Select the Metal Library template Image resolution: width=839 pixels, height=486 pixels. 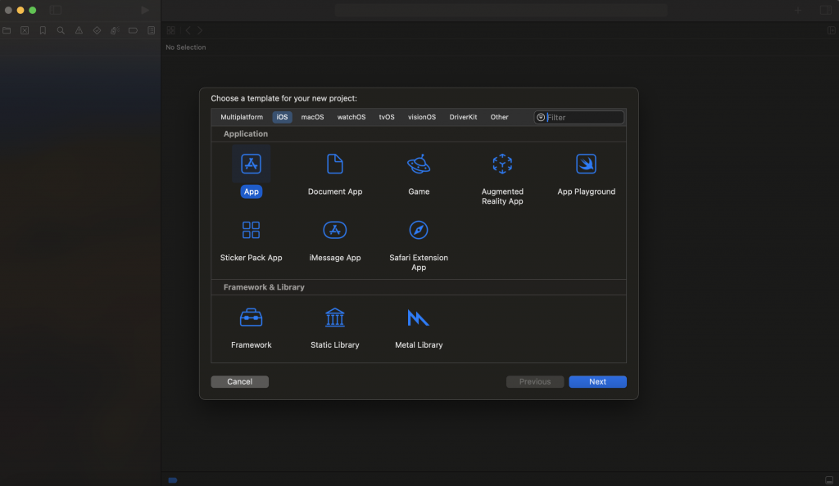click(x=419, y=317)
